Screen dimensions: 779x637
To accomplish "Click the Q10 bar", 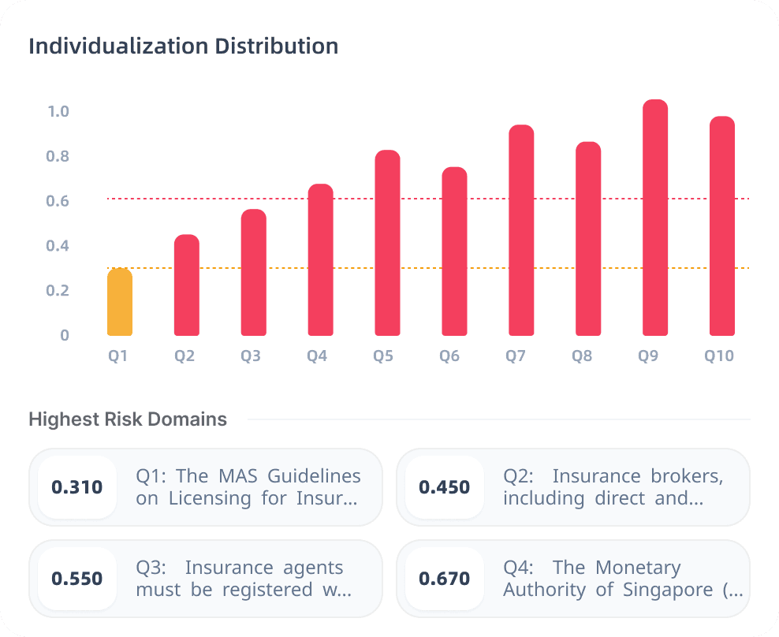I will (722, 226).
